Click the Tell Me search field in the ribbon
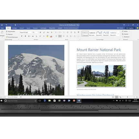Image resolution: width=139 pixels, height=139 pixels. 71,28
